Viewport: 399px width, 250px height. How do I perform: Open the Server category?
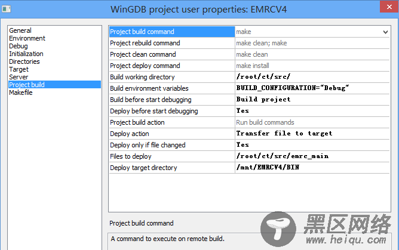19,77
